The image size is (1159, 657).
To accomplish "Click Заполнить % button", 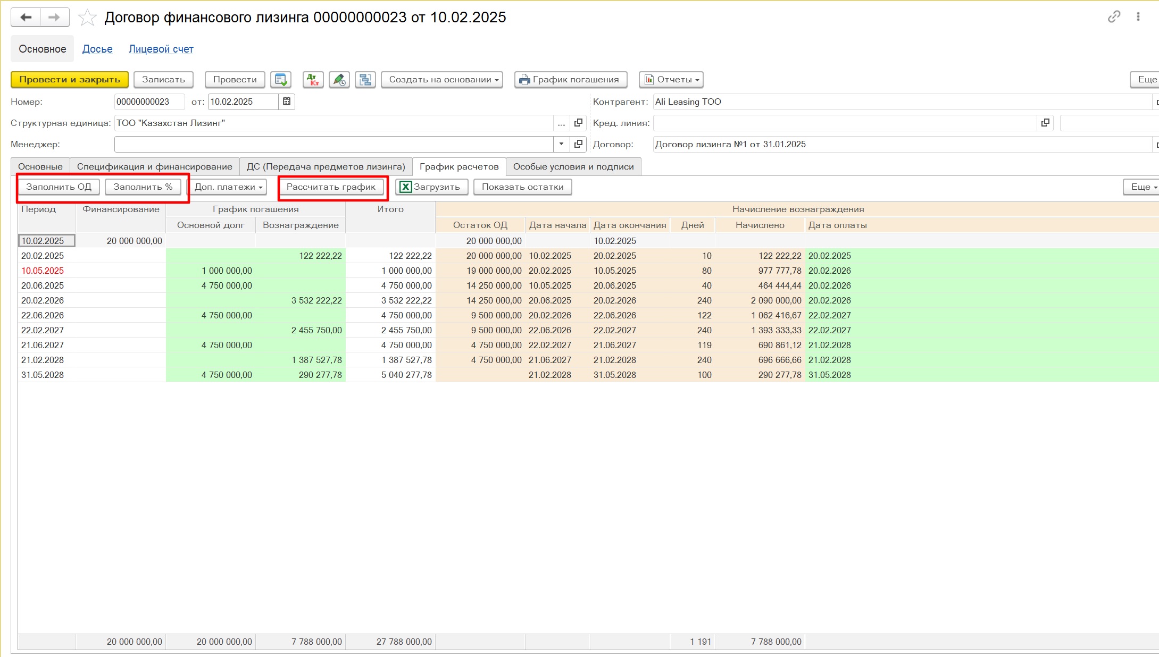I will 143,187.
